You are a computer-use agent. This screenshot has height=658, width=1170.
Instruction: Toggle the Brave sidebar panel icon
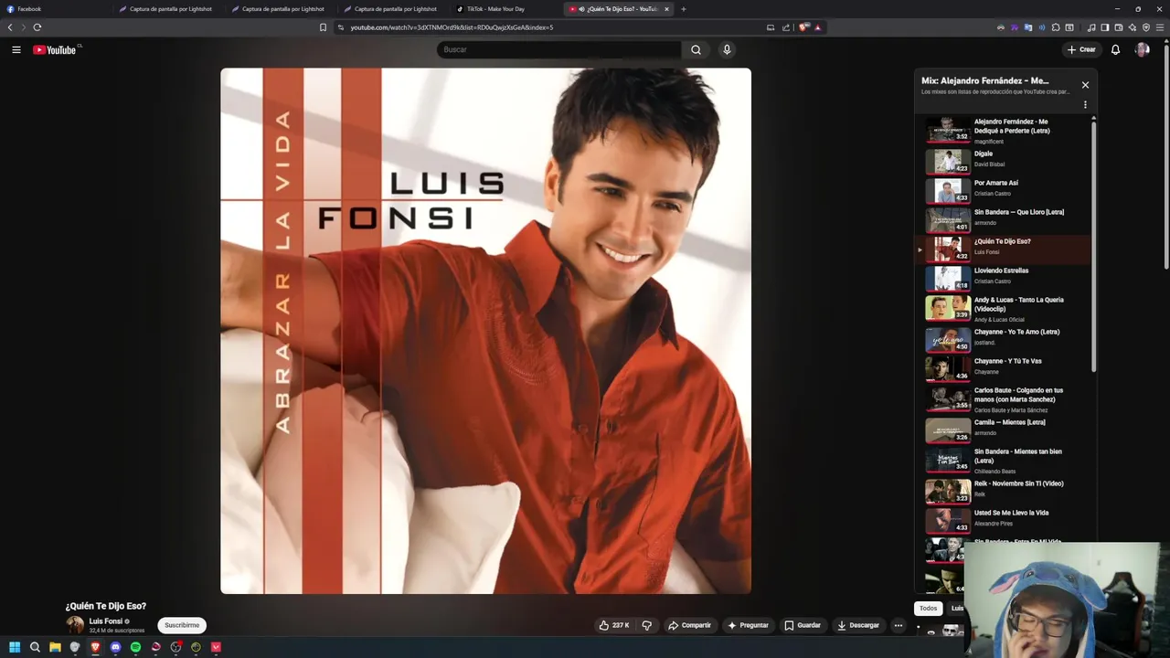(x=1104, y=27)
